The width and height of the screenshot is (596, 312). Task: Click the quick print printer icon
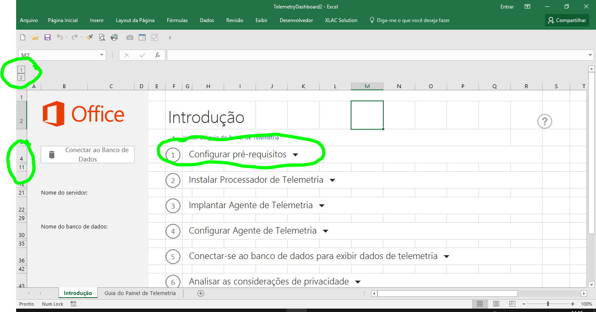[x=114, y=37]
